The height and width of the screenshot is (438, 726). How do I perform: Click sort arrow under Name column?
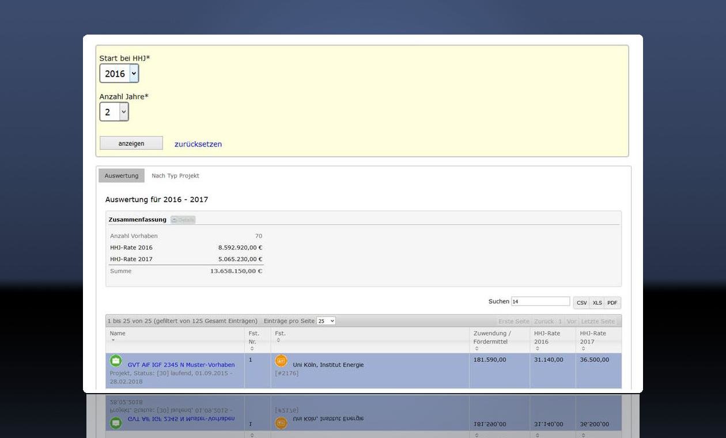pos(113,341)
